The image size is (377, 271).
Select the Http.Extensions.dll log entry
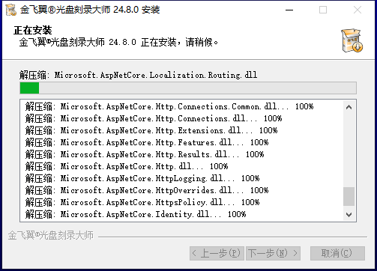point(151,130)
